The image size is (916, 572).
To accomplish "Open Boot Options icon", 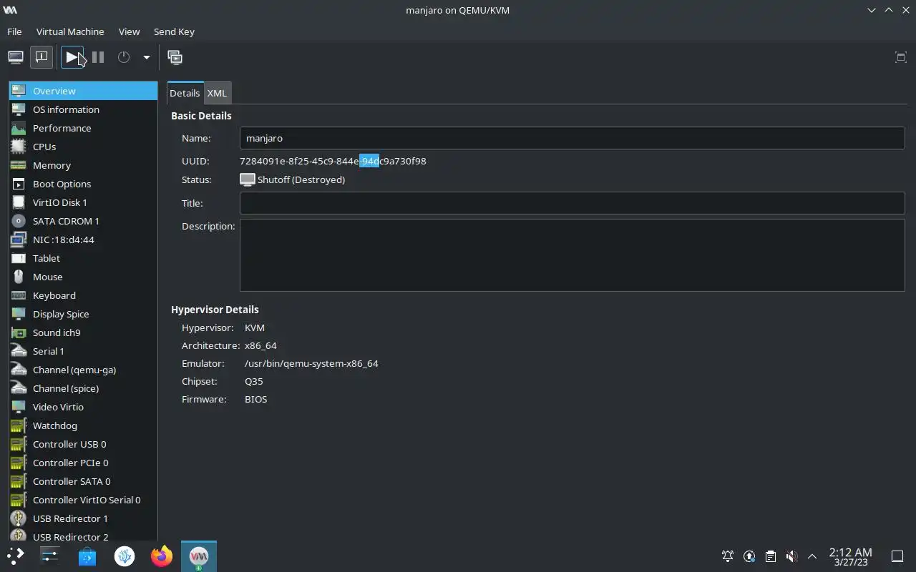I will [19, 184].
